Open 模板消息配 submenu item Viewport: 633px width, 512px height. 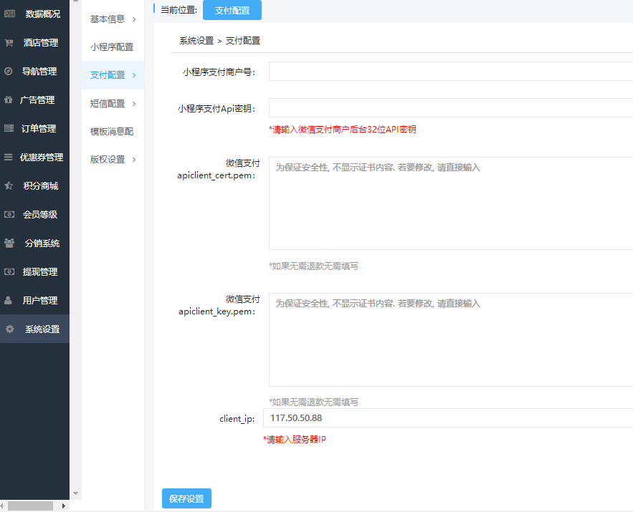coord(112,132)
